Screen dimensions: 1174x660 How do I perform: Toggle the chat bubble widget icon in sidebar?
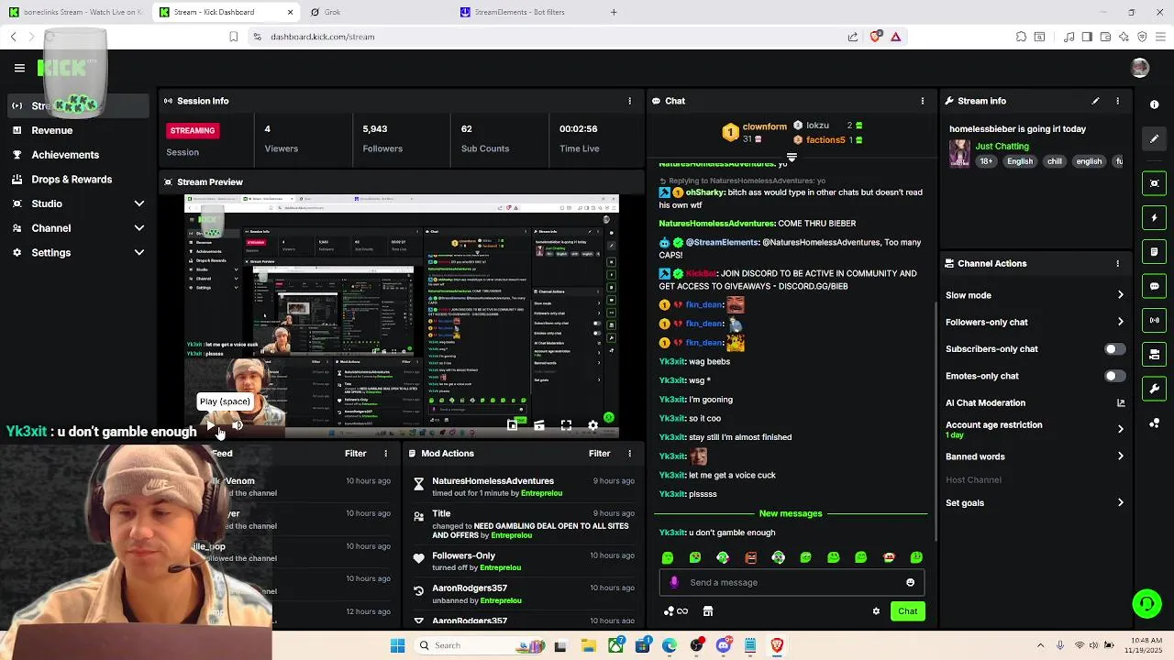tap(1155, 286)
